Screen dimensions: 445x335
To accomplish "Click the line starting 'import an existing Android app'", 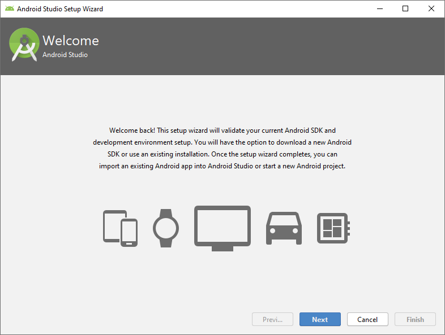I will 222,166.
